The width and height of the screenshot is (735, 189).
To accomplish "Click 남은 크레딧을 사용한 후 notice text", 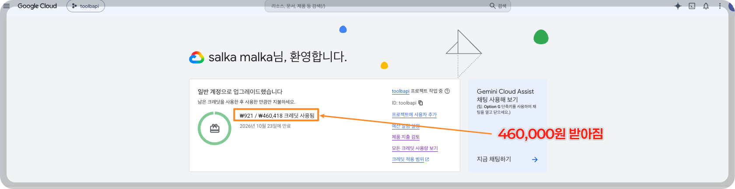I will (x=246, y=102).
